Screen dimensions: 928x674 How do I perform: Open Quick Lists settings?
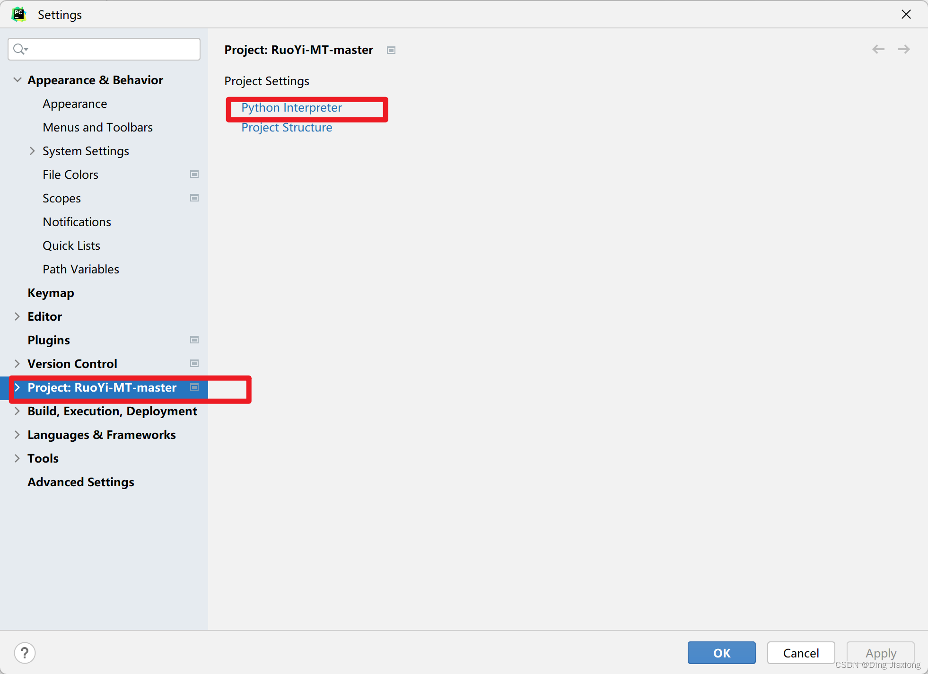coord(71,245)
